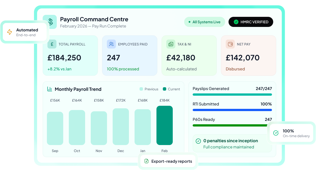316x170 pixels.
Task: Click the people icon on Employees Paid
Action: point(112,44)
